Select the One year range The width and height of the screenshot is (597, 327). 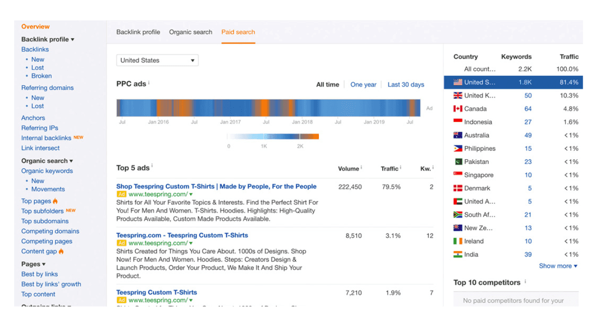[363, 84]
